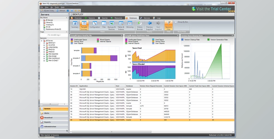Switch to the Overview tab
The height and width of the screenshot is (139, 274).
pos(76,18)
